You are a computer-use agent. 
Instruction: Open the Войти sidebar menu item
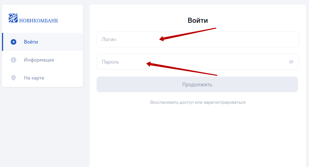[x=42, y=42]
